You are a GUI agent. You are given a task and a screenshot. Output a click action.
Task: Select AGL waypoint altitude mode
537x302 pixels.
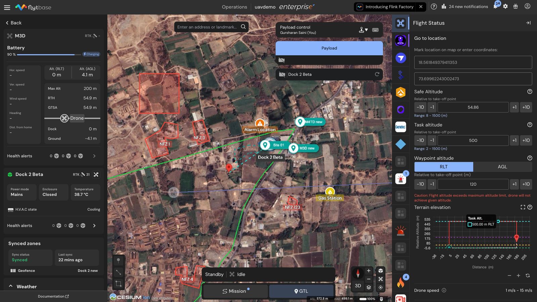point(502,167)
